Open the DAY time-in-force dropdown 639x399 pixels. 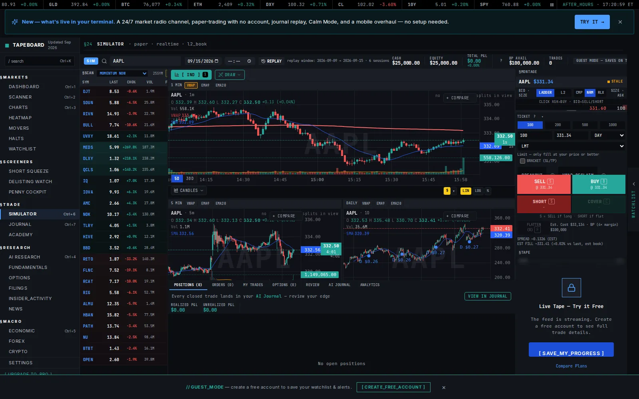(x=608, y=136)
